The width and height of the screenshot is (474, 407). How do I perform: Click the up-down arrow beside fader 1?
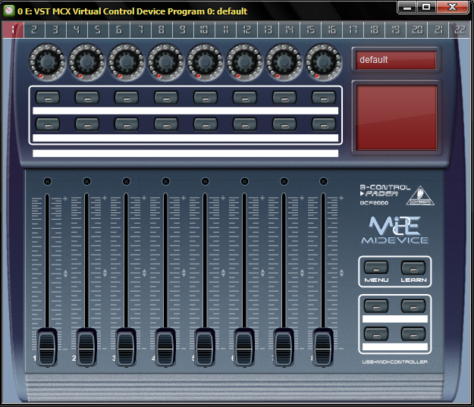(65, 274)
